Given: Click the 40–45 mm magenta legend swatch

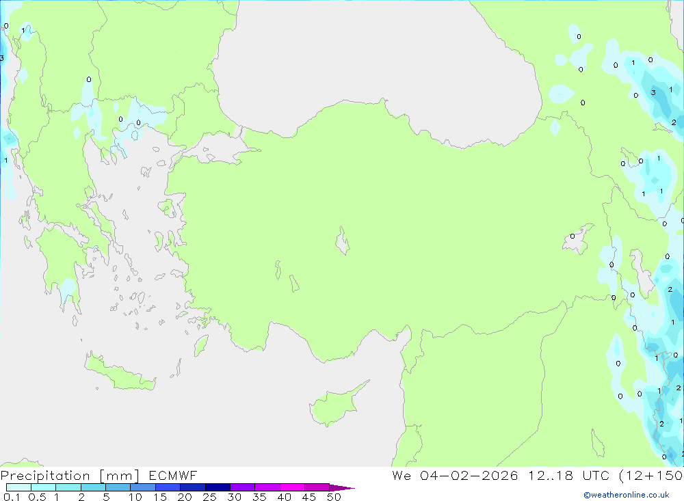Looking at the screenshot, I should coord(292,487).
